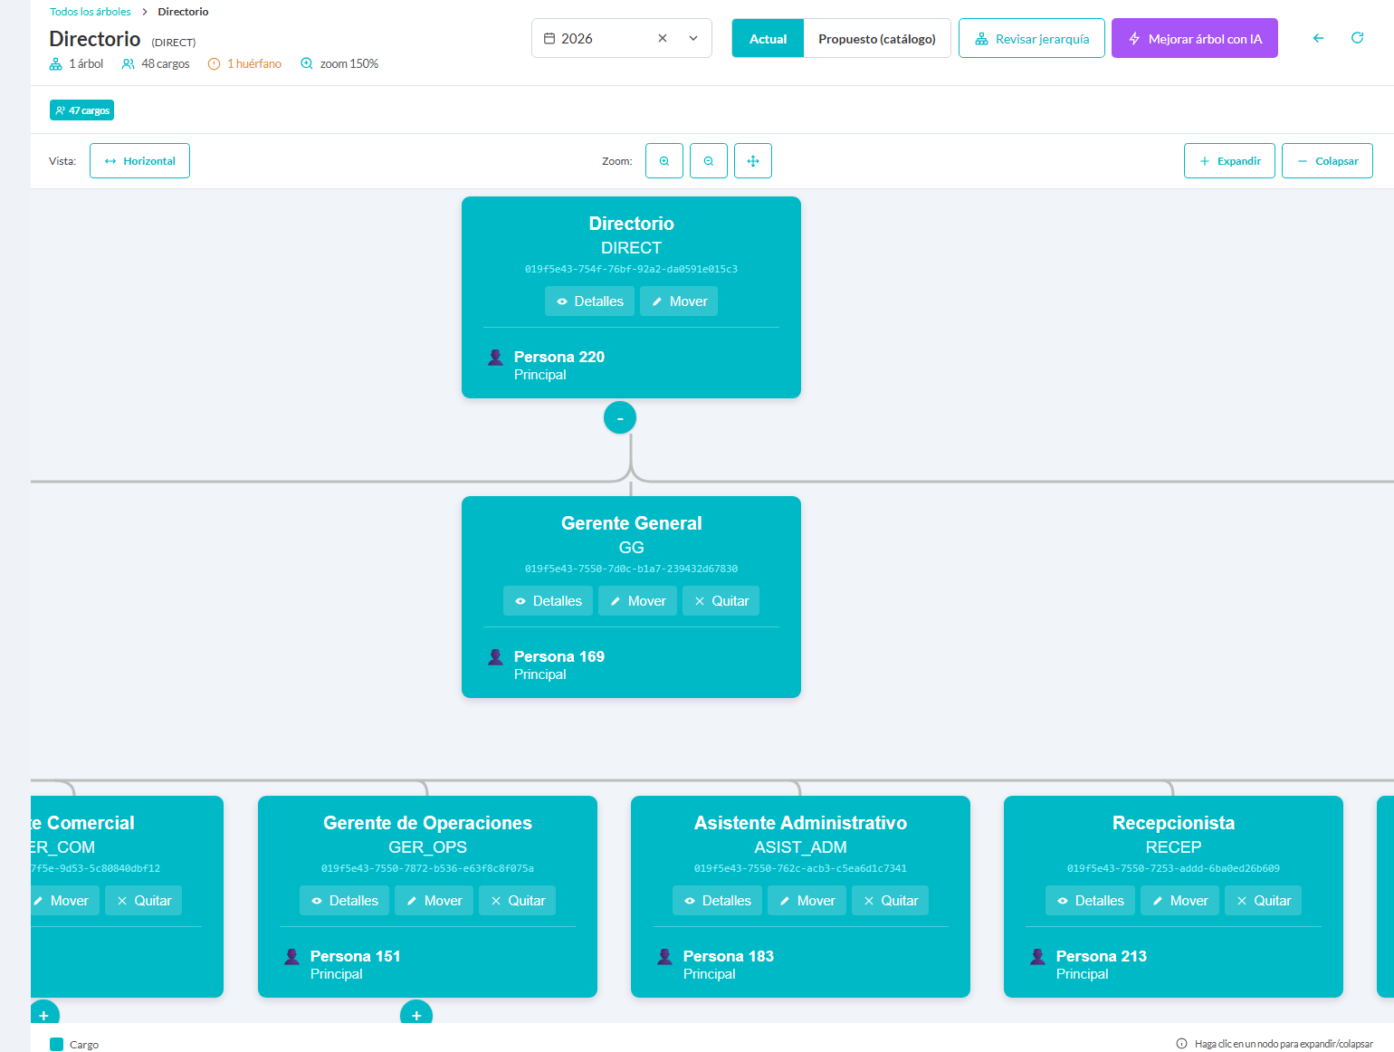Screen dimensions: 1394x1052
Task: Open Detalles on Asistente Administrativo card
Action: click(x=717, y=901)
